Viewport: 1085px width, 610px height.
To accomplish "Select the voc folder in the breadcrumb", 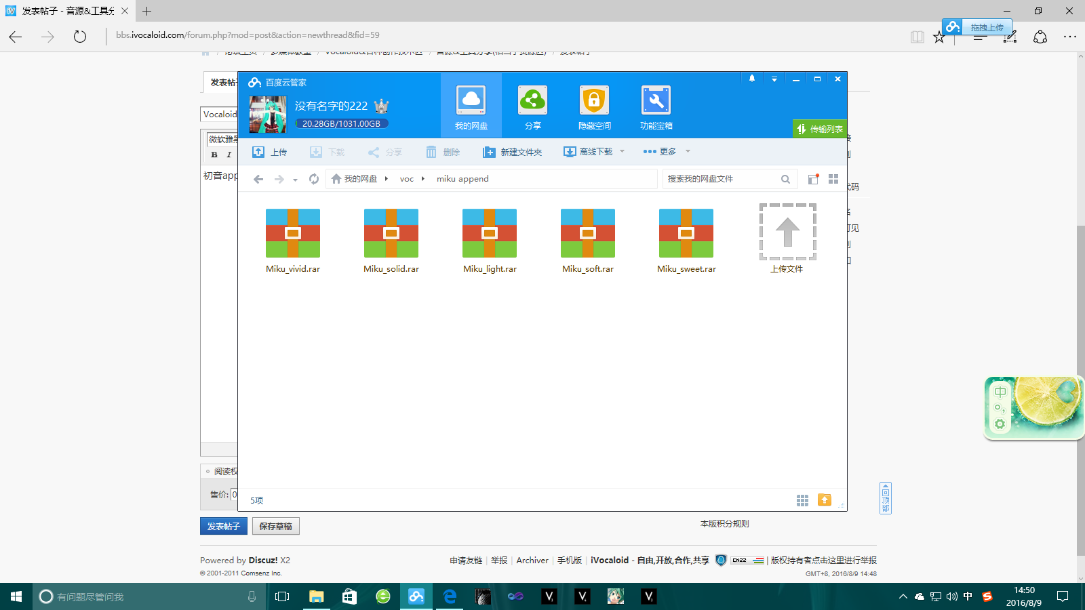I will coord(407,179).
